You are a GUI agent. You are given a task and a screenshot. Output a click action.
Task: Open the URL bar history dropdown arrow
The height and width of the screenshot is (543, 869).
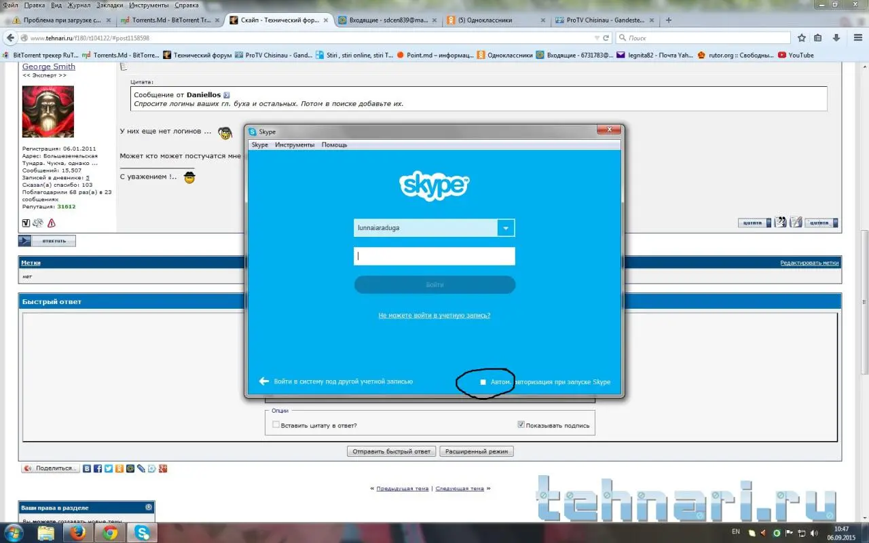point(597,38)
